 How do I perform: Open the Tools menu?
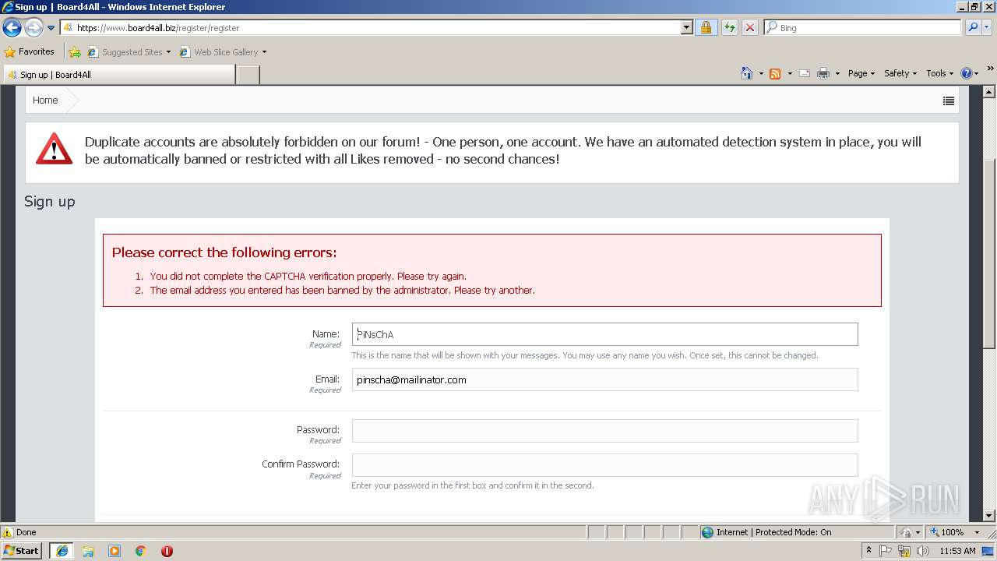[939, 73]
